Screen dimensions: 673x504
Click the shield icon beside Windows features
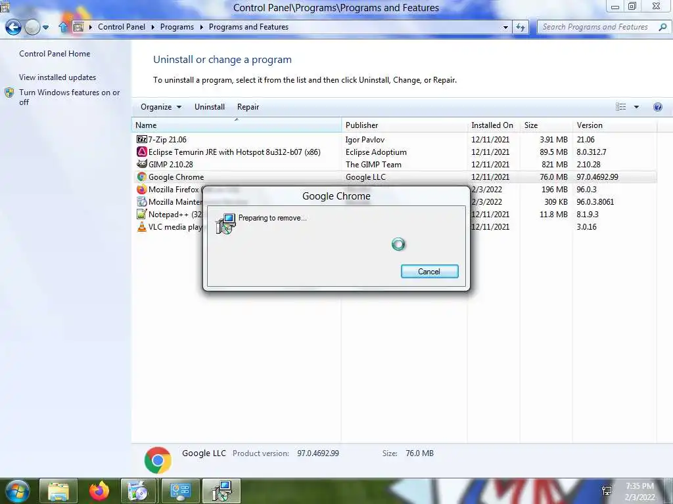pos(9,93)
